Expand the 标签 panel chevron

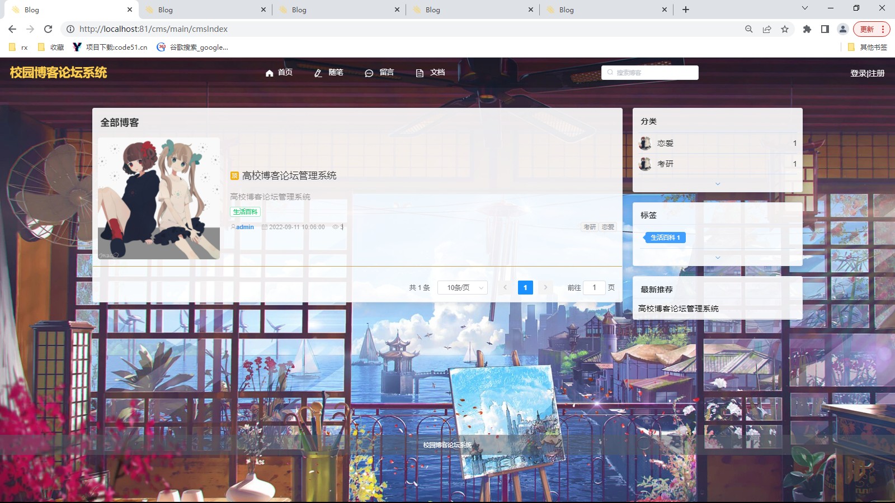718,258
